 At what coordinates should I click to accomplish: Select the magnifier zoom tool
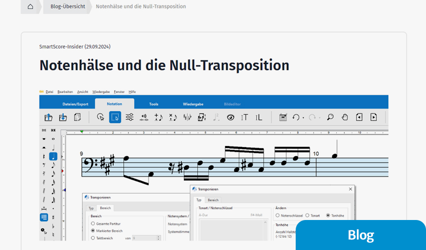click(330, 117)
